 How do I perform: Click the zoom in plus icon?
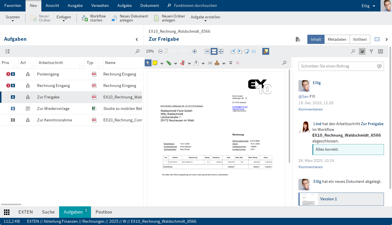(x=195, y=51)
